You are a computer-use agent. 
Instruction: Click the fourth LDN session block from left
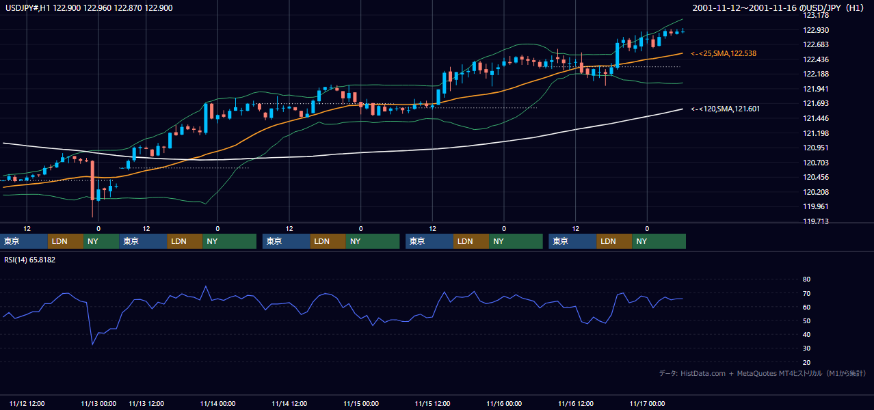472,241
